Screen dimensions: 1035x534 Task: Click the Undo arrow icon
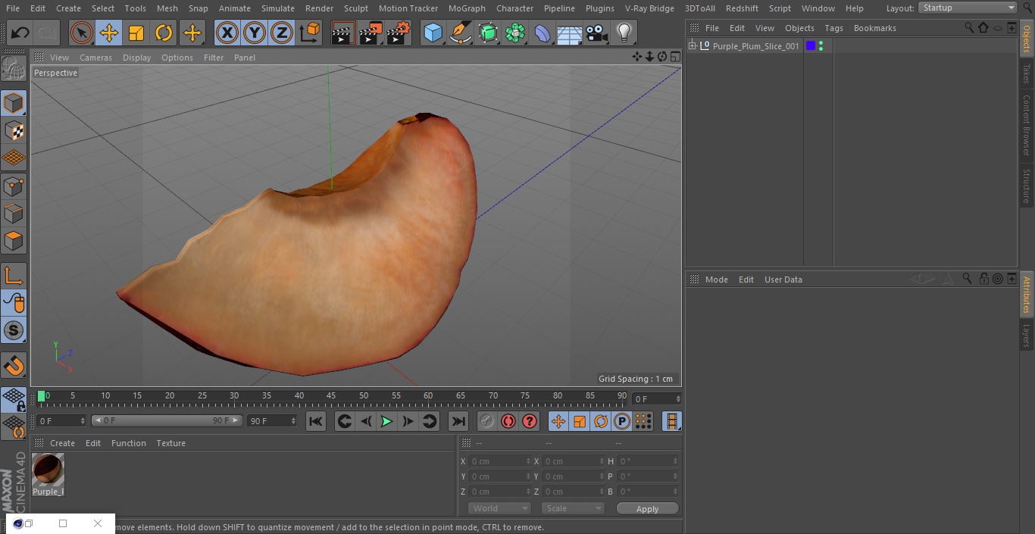click(20, 33)
